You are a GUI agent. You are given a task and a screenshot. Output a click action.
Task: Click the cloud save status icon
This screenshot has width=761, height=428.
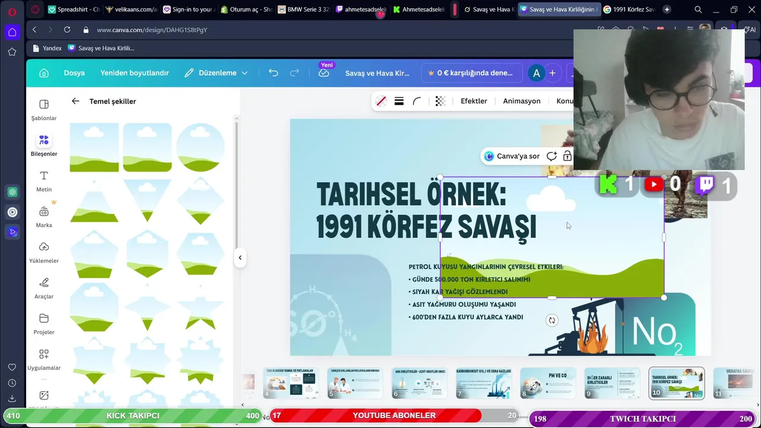[x=324, y=73]
